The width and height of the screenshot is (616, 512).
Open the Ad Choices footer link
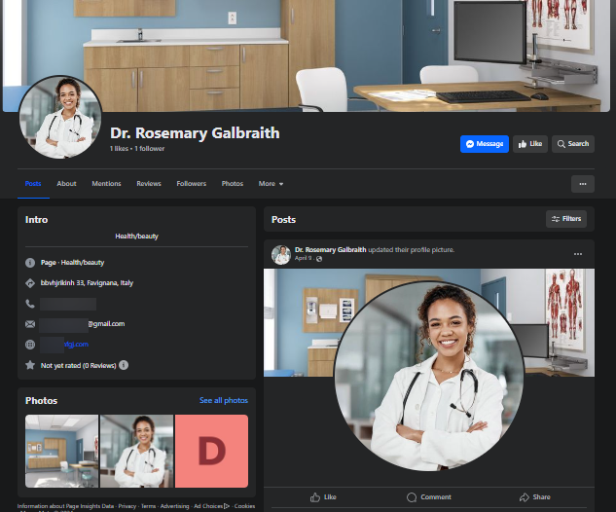pos(211,506)
